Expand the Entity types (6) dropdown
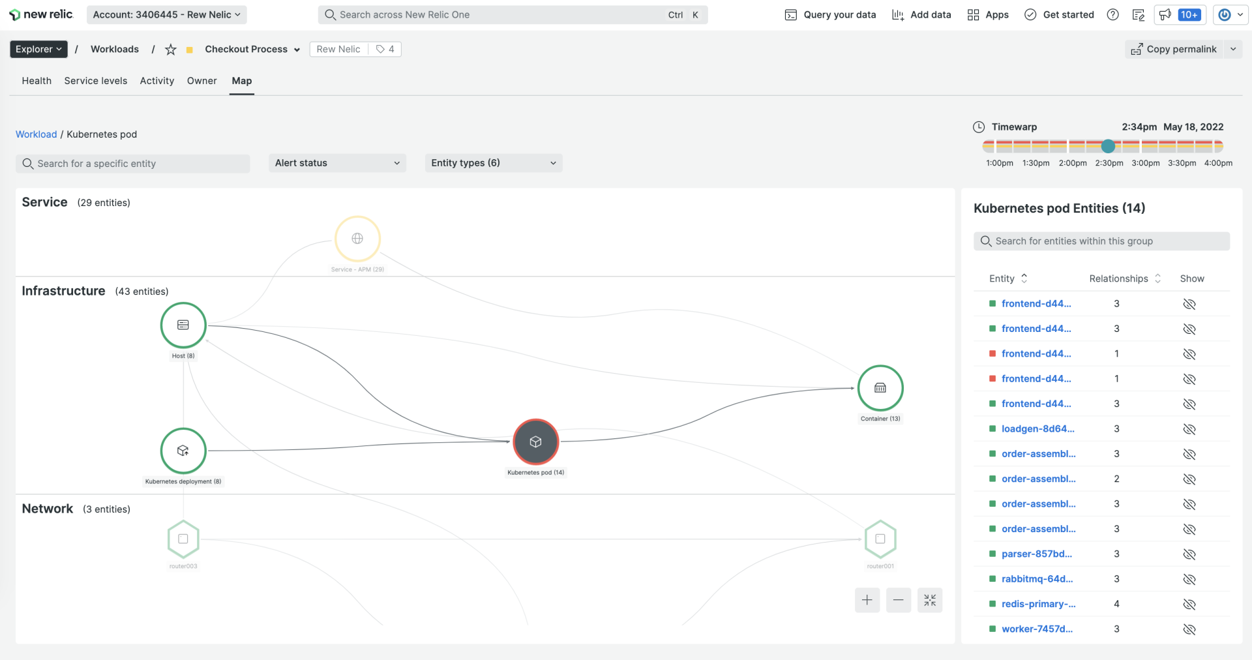The height and width of the screenshot is (660, 1252). coord(493,163)
